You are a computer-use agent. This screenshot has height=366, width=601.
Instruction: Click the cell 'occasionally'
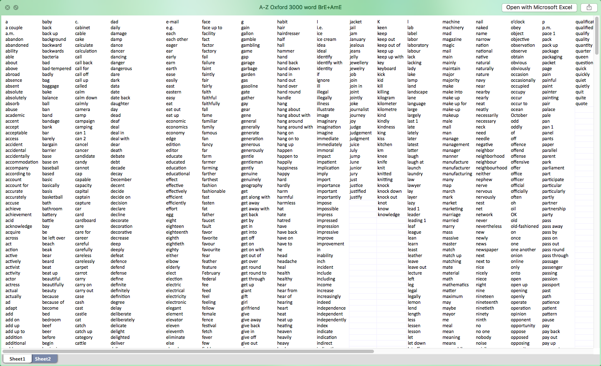click(x=523, y=80)
